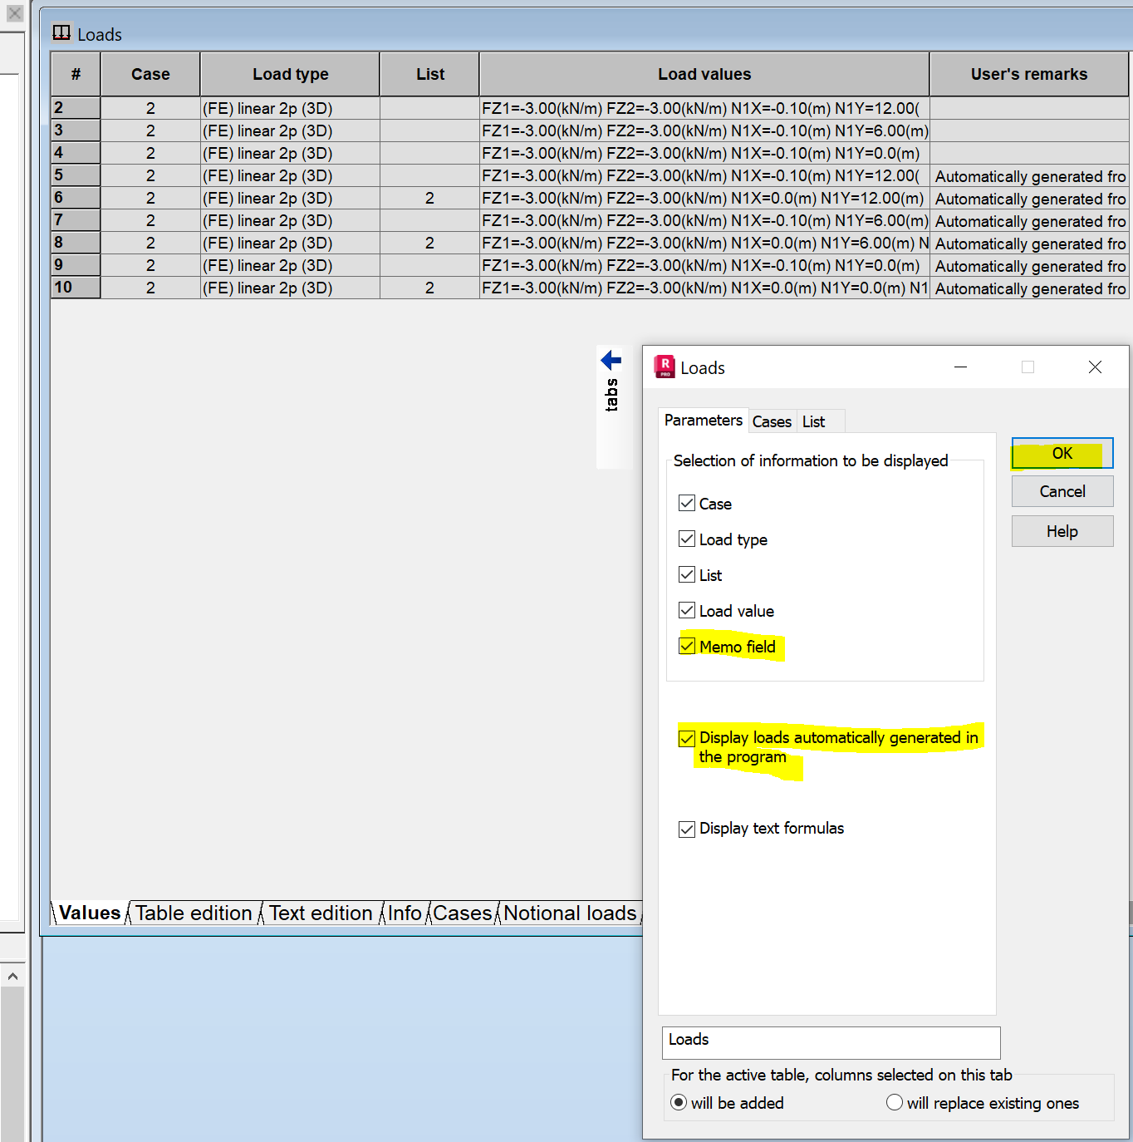Disable the Load value checkbox

click(x=686, y=610)
